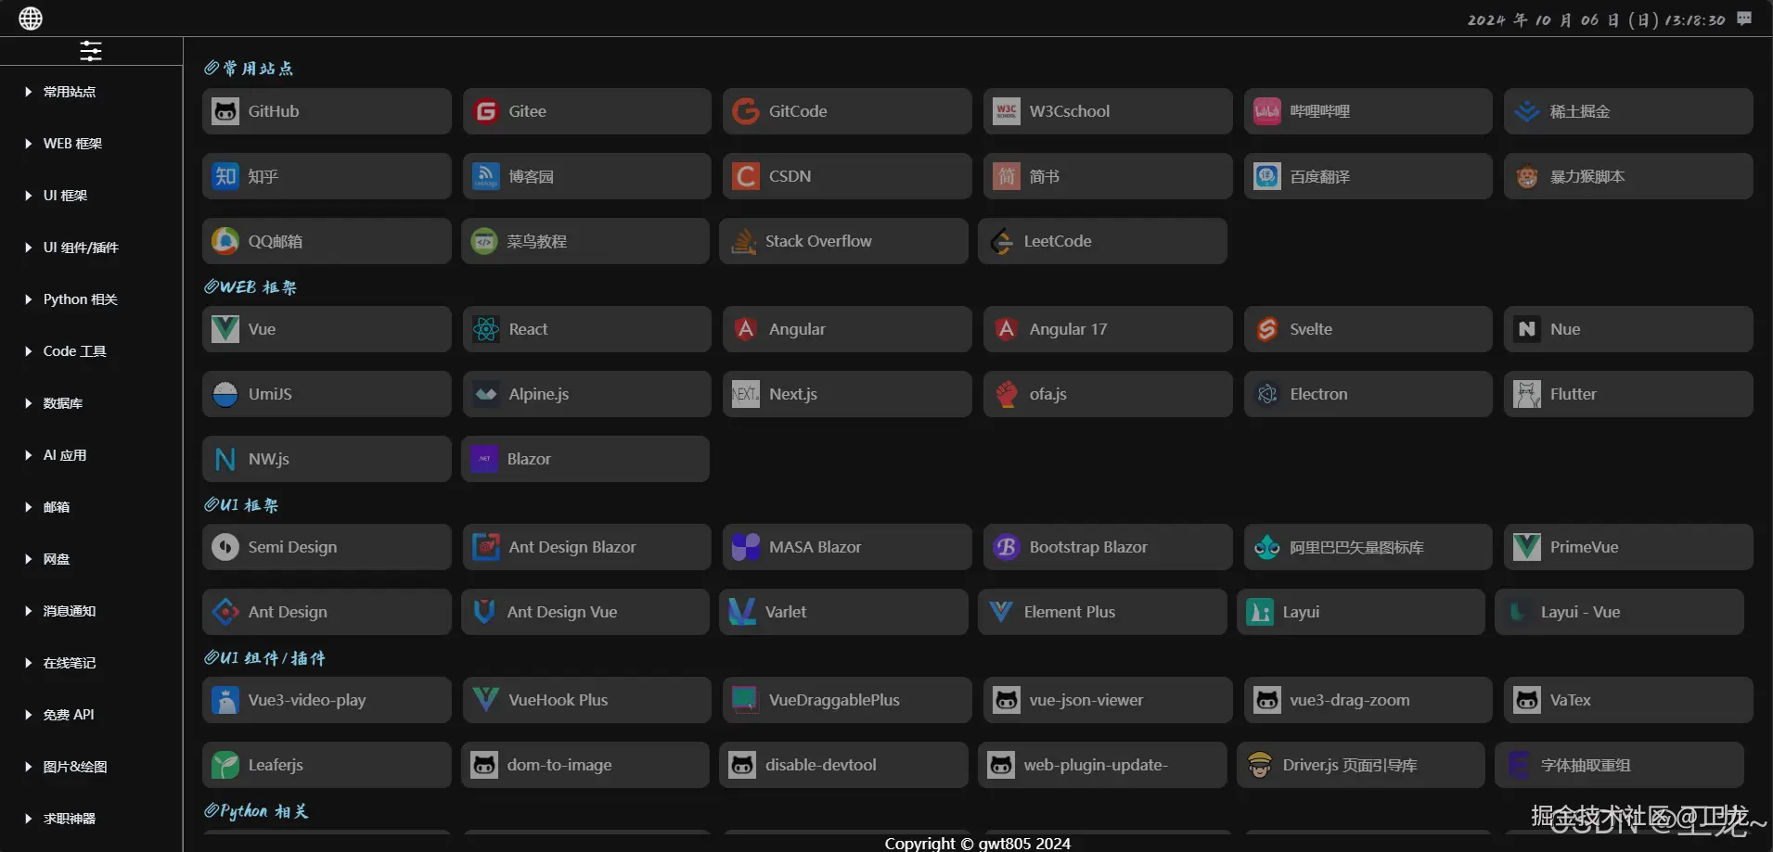Click the React atom icon
The image size is (1773, 852).
click(486, 329)
